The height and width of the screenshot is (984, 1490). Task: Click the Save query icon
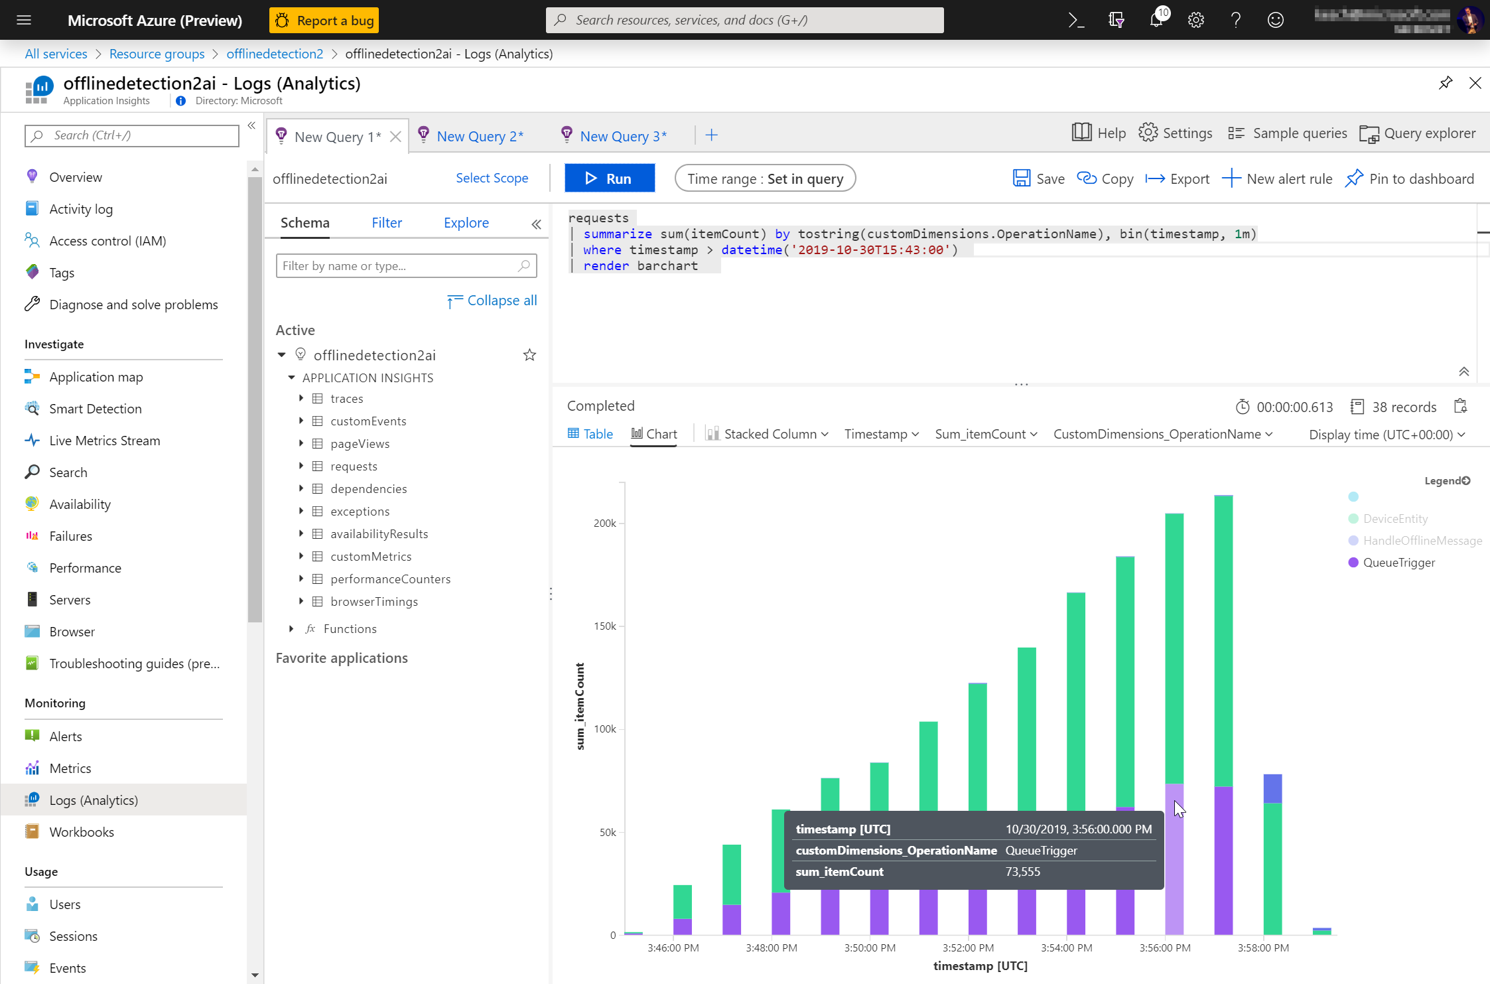1021,178
